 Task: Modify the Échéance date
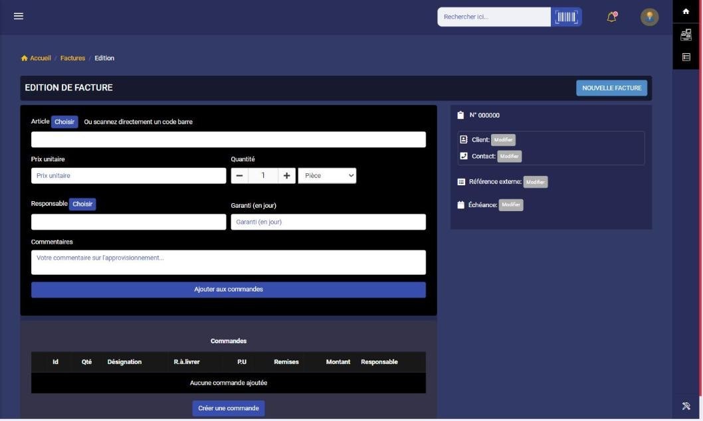coord(511,205)
